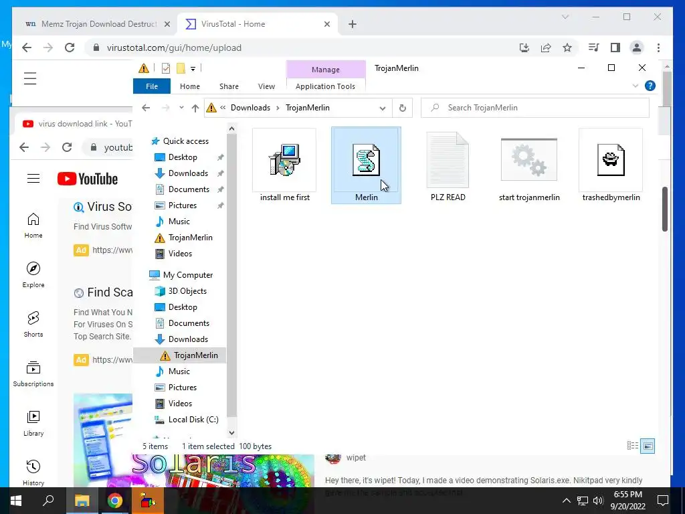The image size is (685, 514).
Task: Open YouTube Library section
Action: [33, 424]
